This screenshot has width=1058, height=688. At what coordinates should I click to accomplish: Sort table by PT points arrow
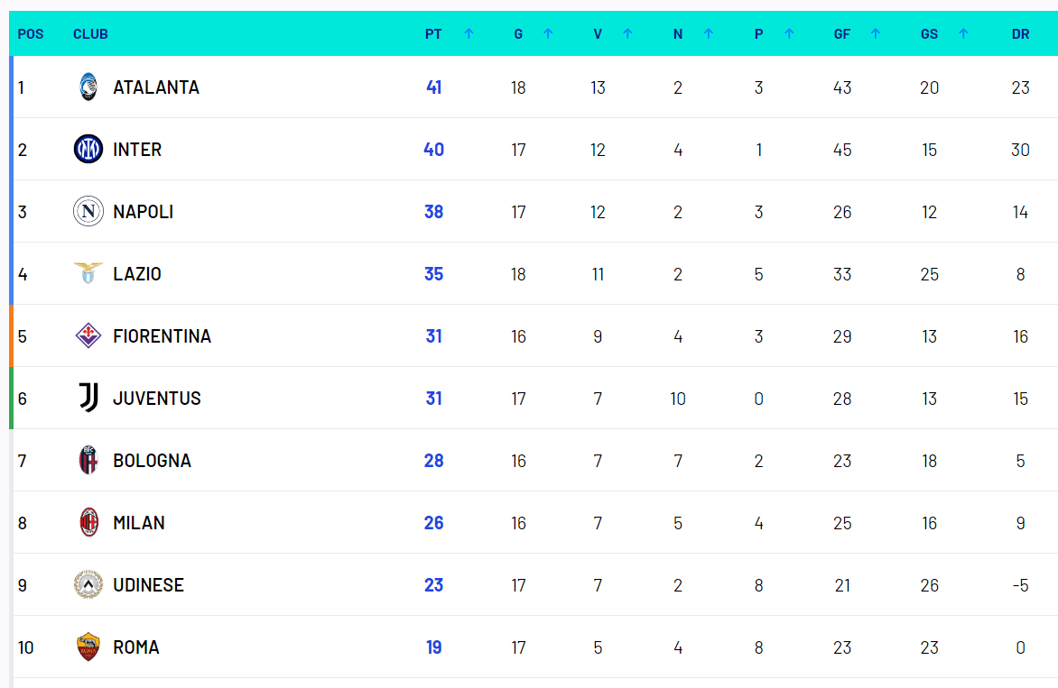pyautogui.click(x=469, y=34)
